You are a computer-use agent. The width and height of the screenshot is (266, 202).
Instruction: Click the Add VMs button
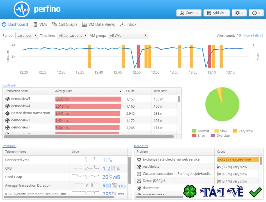tap(217, 13)
